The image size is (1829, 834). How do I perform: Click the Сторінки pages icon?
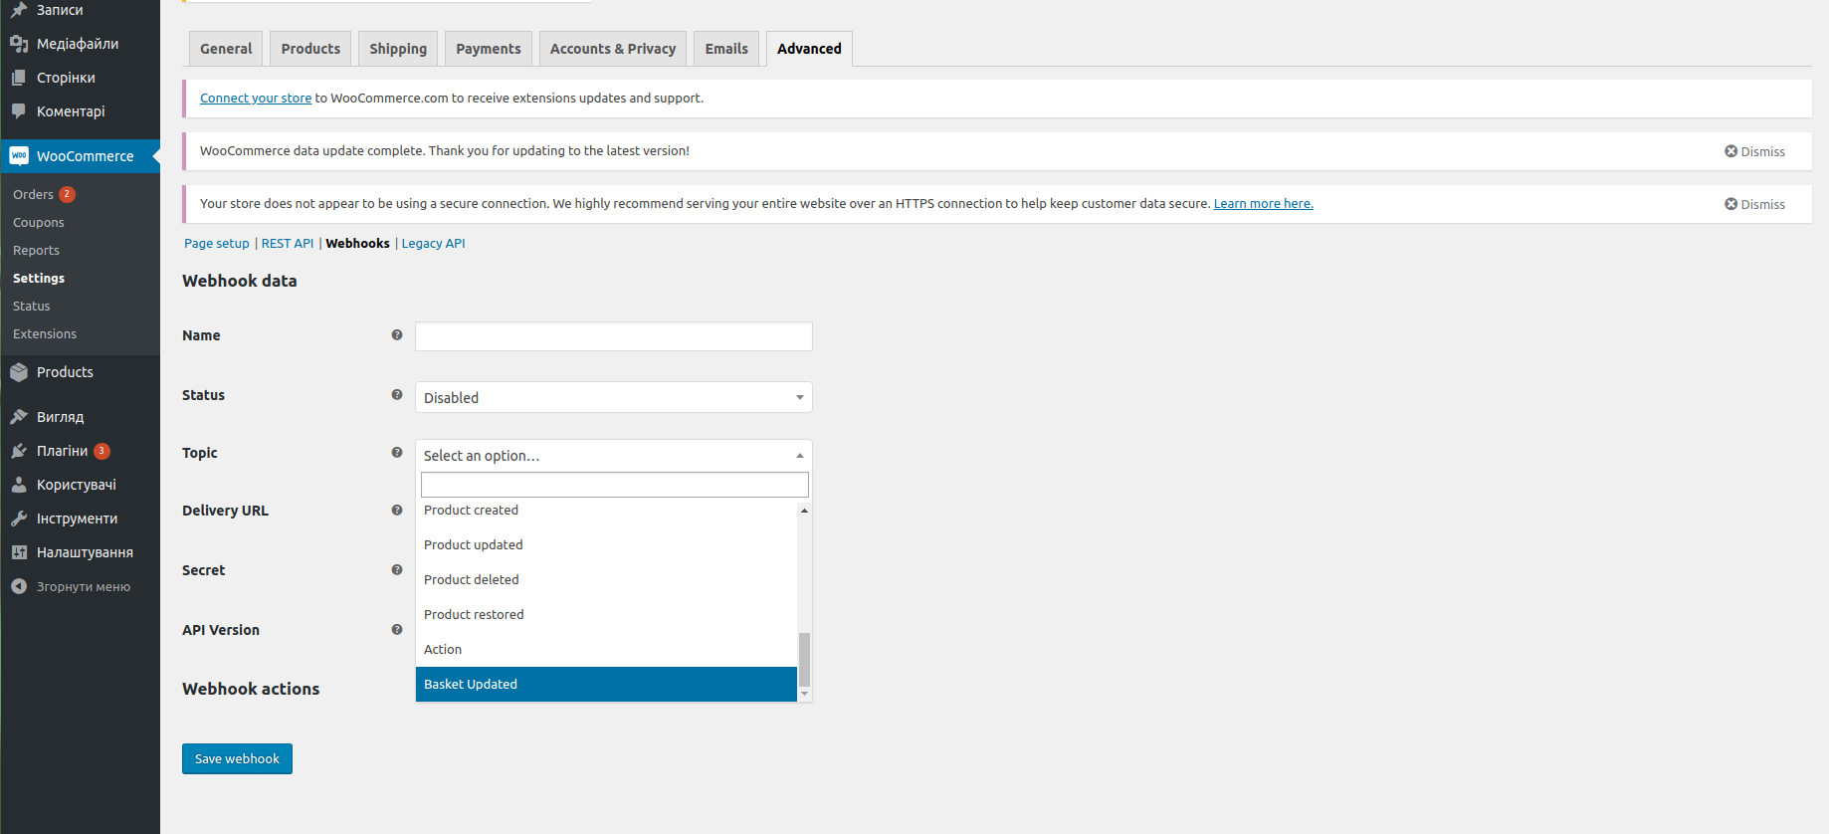(x=19, y=78)
